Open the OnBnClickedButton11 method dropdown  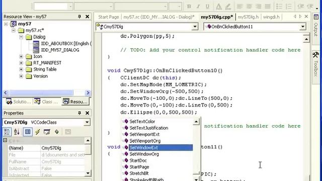tap(302, 27)
